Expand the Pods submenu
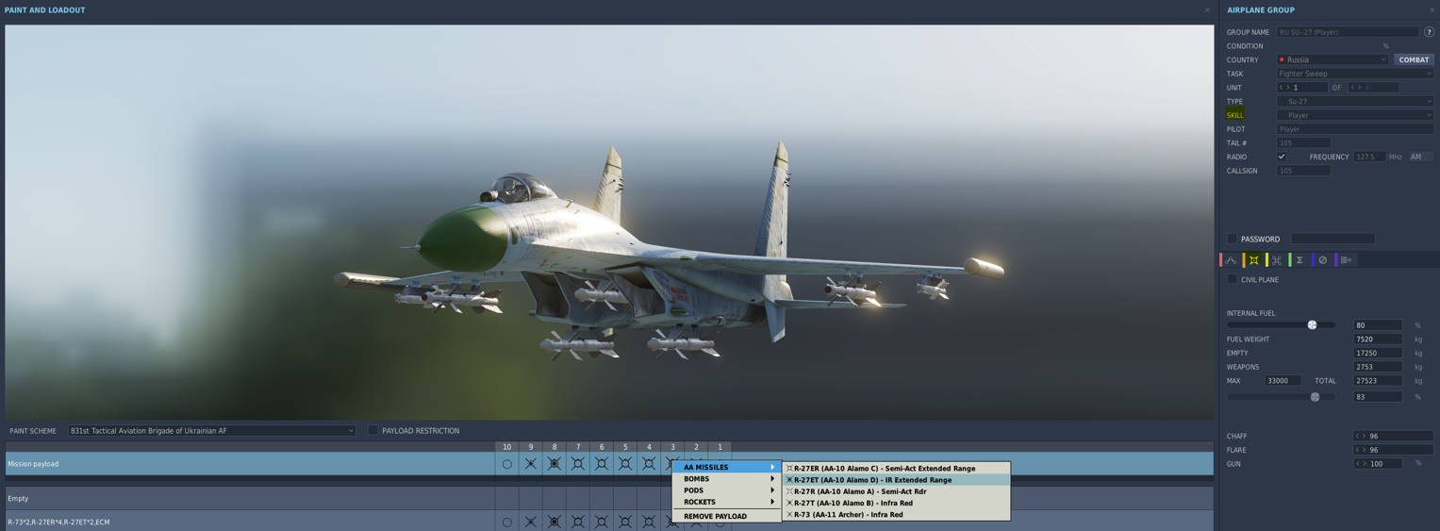Screen dimensions: 1440x531 727,490
